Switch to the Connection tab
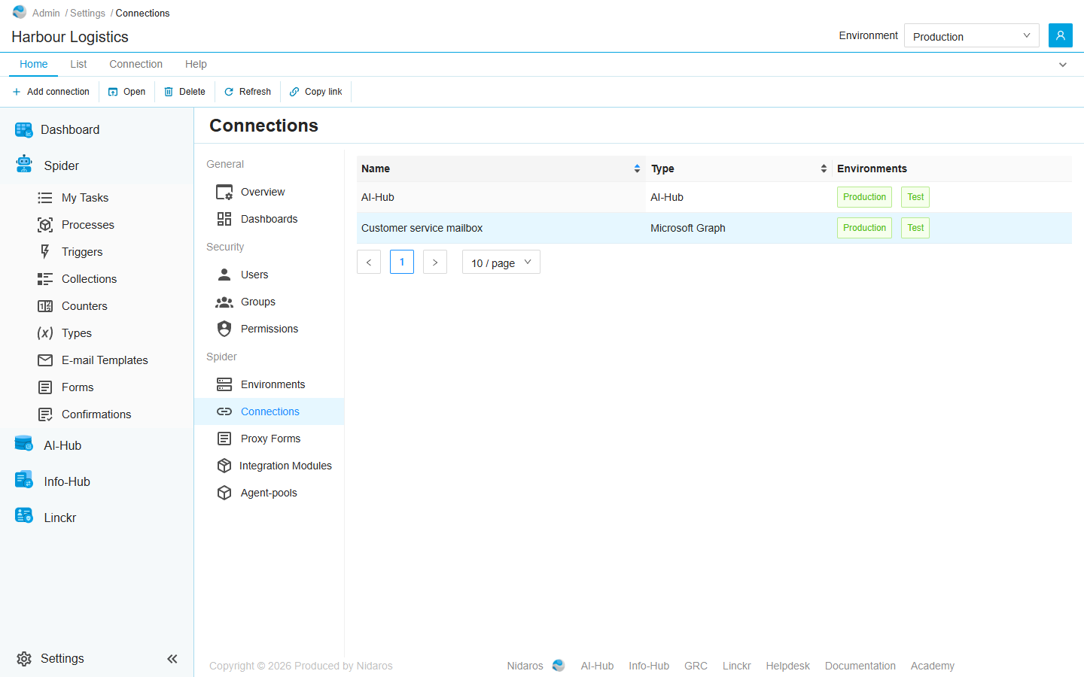1084x677 pixels. tap(135, 65)
